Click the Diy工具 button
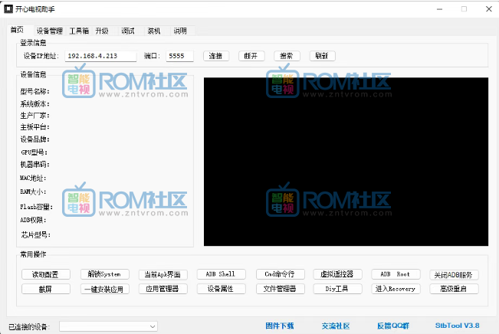This screenshot has height=334, width=499. coord(338,289)
